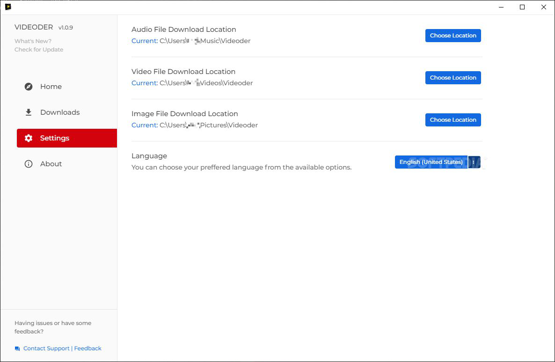Click Check for Update
The width and height of the screenshot is (555, 362).
click(39, 50)
